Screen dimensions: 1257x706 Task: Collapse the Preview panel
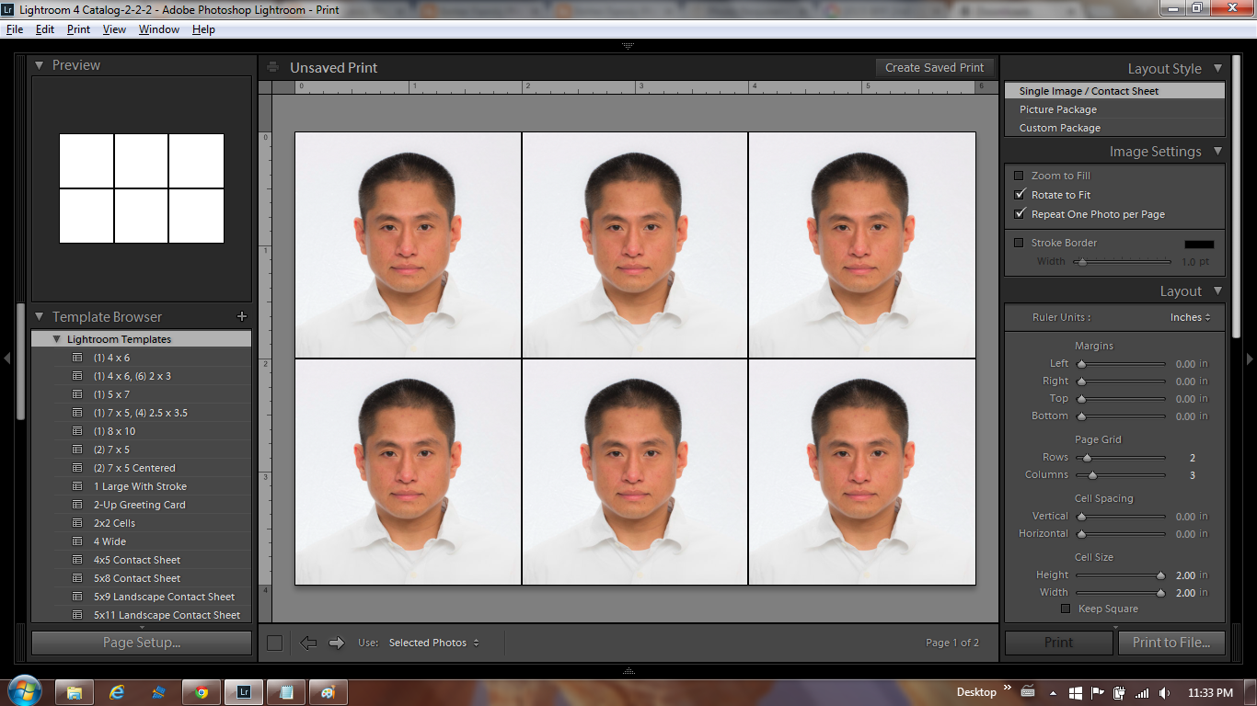click(40, 65)
